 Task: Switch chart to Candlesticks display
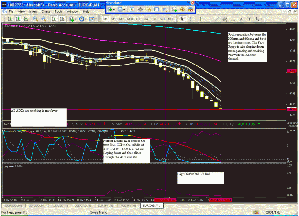click(18, 19)
